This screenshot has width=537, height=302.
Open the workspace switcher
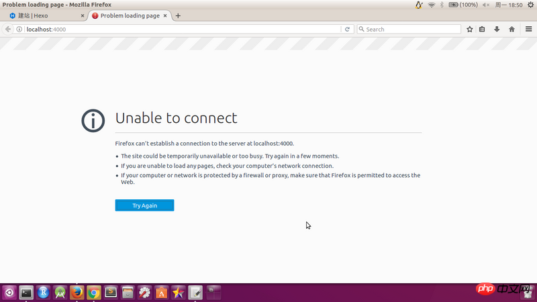pos(213,293)
